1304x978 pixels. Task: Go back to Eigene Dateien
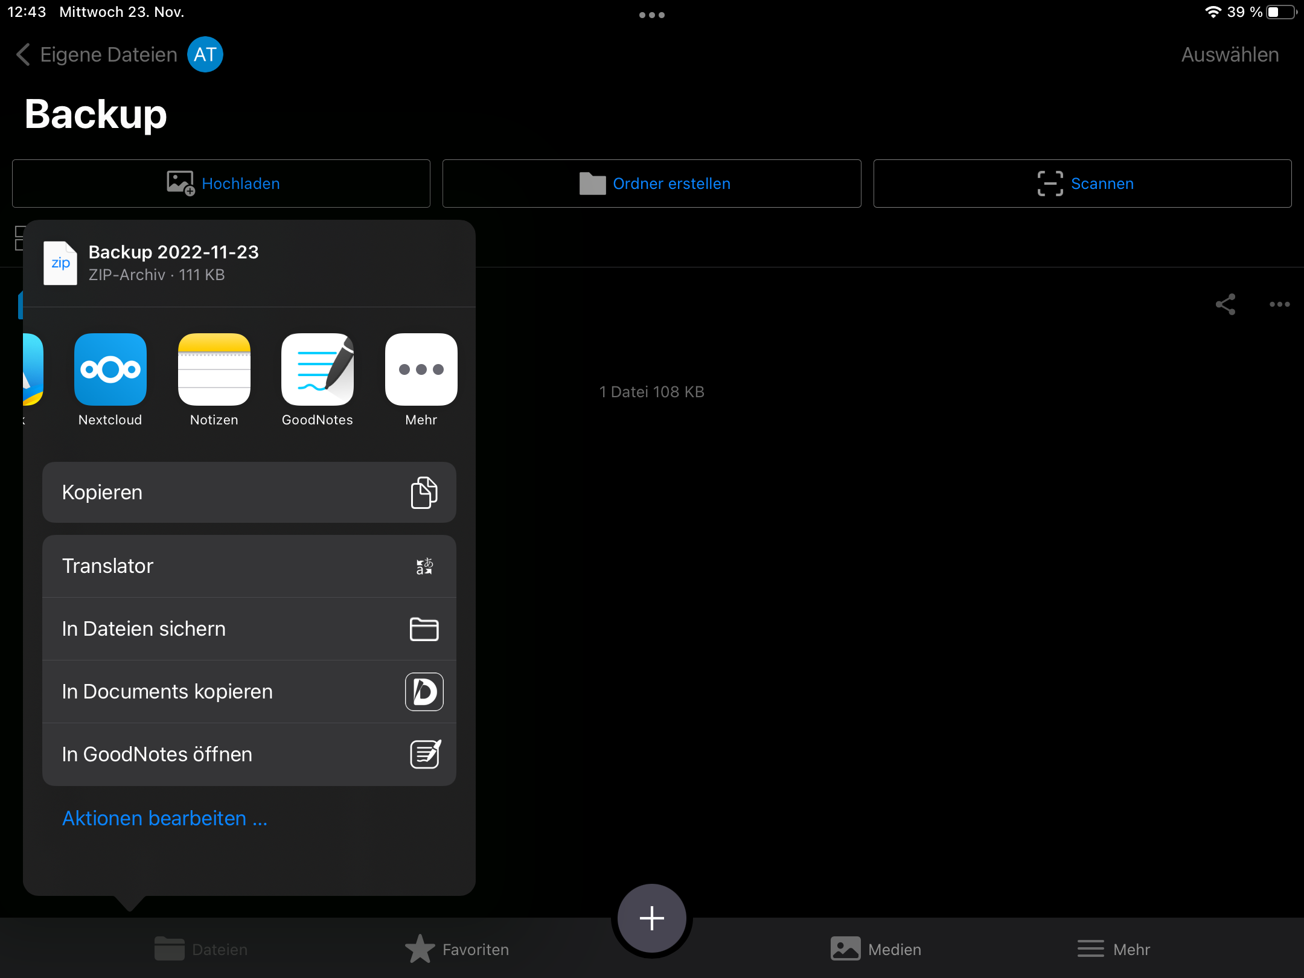[97, 55]
